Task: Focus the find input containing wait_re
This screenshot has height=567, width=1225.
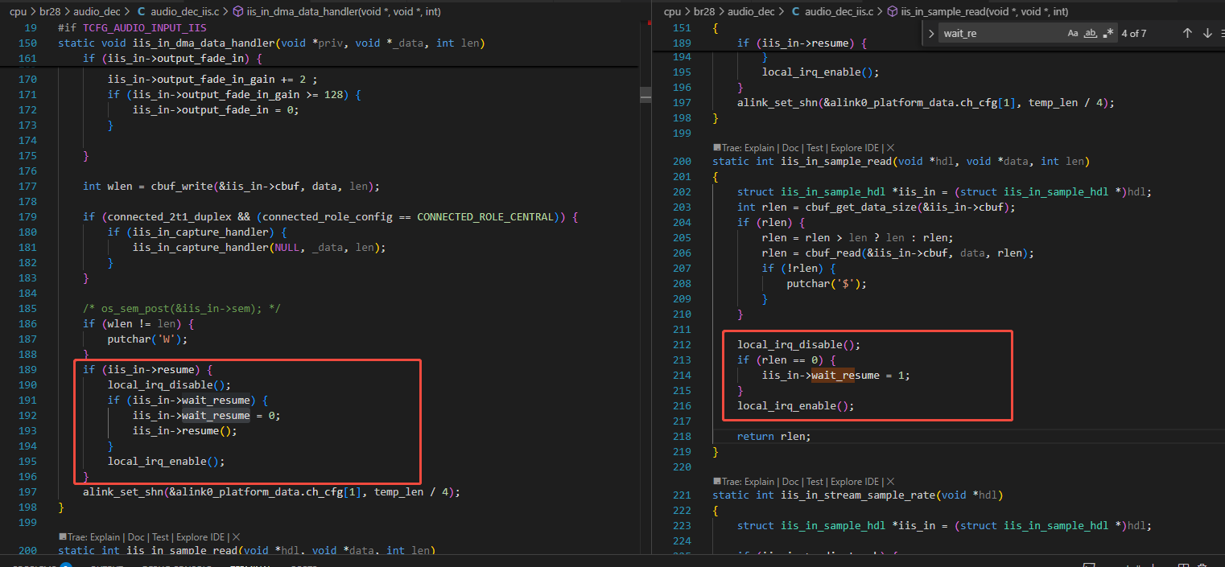Action: [x=1001, y=33]
